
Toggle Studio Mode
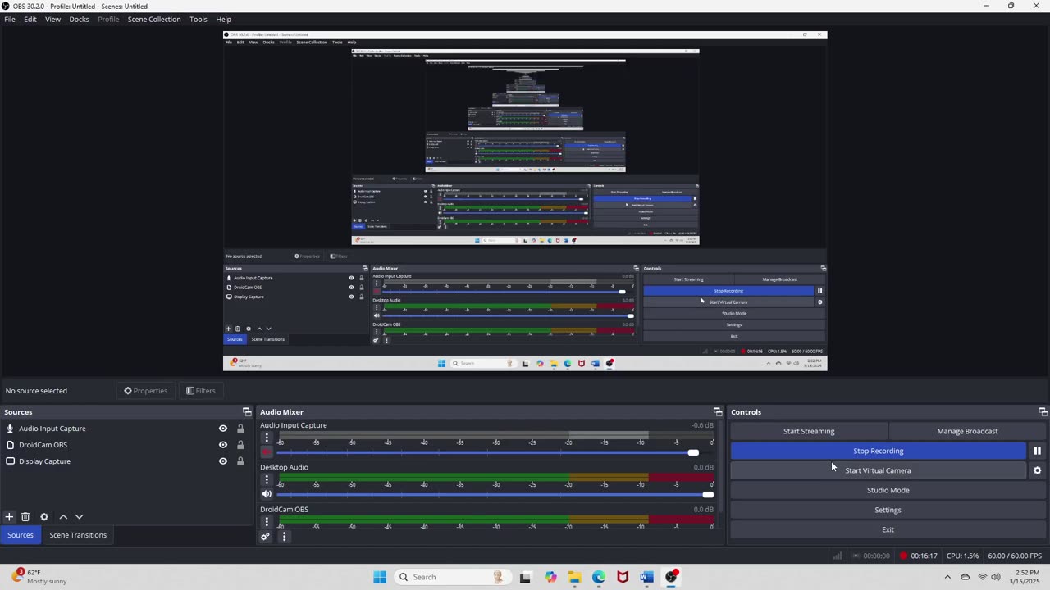[888, 490]
